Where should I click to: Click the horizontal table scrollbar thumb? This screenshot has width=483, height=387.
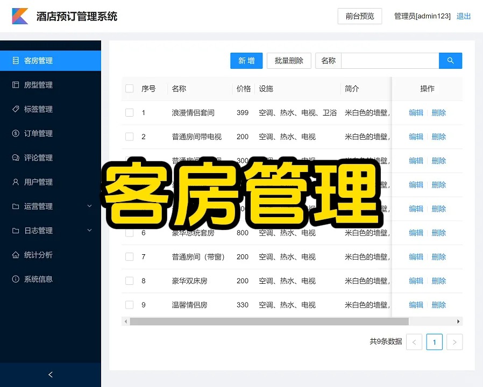(x=269, y=321)
